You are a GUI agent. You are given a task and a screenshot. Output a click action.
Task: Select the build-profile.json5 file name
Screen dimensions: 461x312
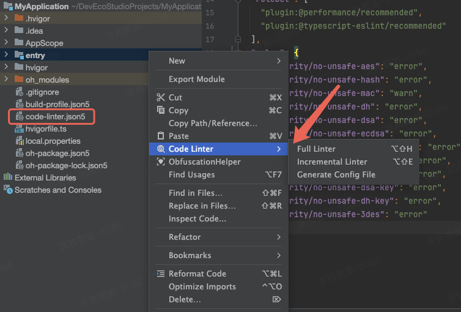point(57,104)
